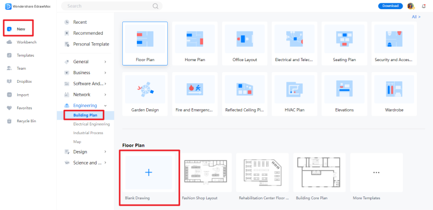Choose Fire and Emergency diagram card
This screenshot has width=433, height=210.
[x=195, y=94]
